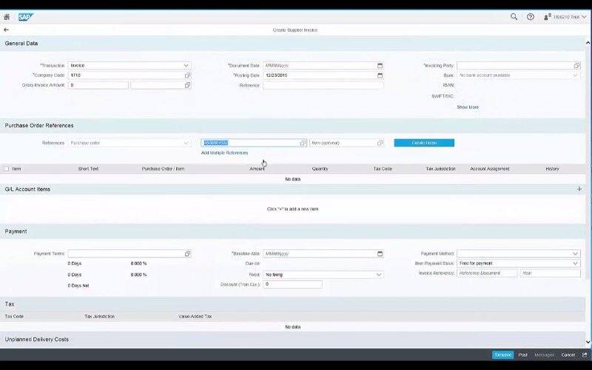Open the Fixed dropdown showing No fixing
Screen dimensions: 592x370
379,275
